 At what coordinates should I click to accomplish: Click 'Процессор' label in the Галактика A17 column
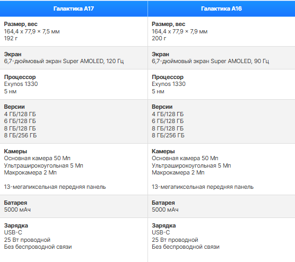coord(20,77)
